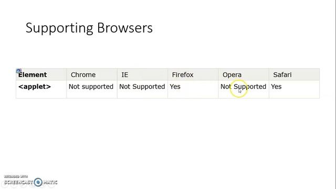The width and height of the screenshot is (336, 189).
Task: Select the Chrome column header
Action: [x=92, y=75]
